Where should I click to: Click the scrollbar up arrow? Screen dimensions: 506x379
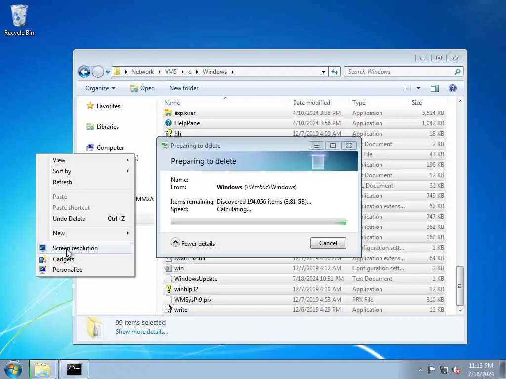[460, 101]
